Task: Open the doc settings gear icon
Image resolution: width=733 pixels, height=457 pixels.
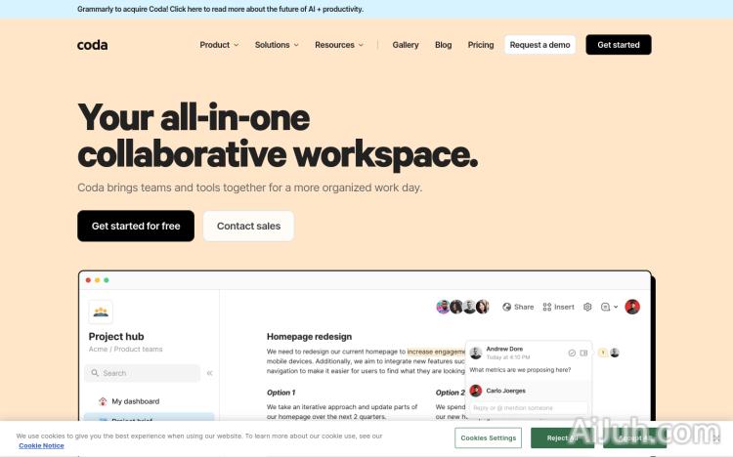Action: tap(587, 307)
